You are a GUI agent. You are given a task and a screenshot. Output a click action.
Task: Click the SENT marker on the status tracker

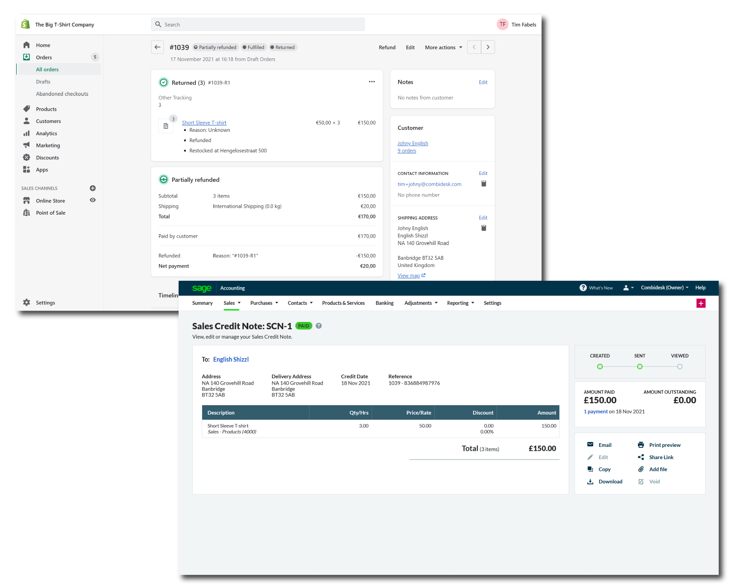[x=640, y=367]
